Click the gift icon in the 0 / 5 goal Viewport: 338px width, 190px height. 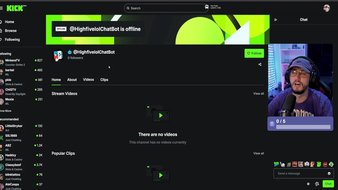coord(272,123)
